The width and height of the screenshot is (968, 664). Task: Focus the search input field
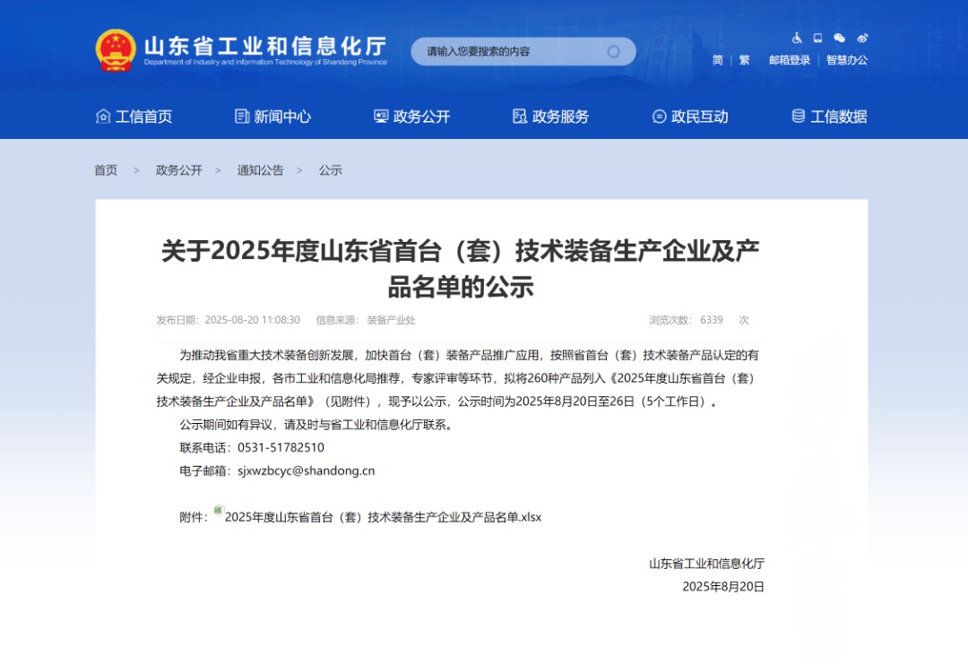click(506, 51)
